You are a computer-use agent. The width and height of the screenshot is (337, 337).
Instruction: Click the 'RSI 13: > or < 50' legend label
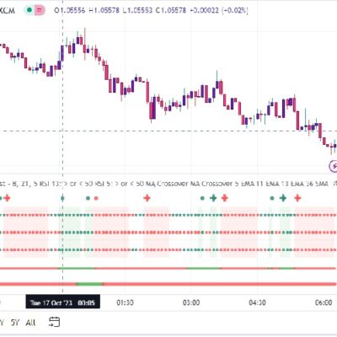tap(67, 184)
